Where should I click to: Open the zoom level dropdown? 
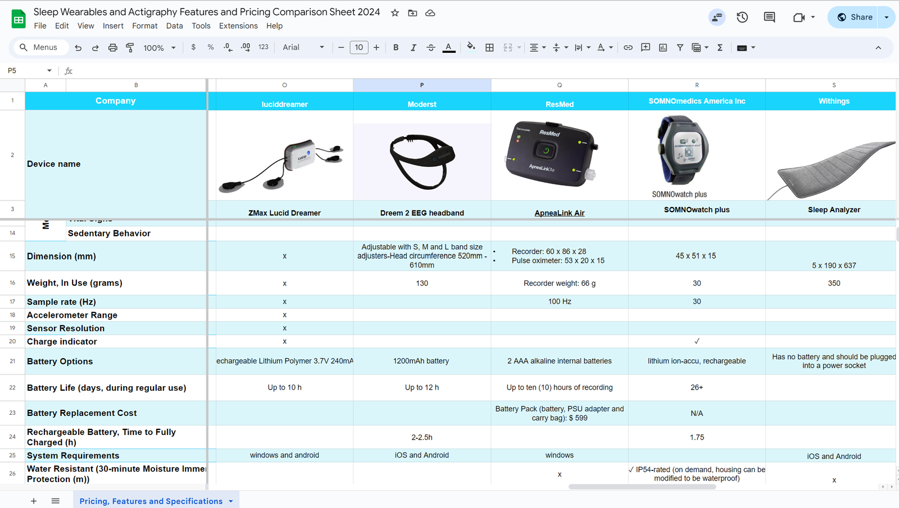(x=160, y=48)
